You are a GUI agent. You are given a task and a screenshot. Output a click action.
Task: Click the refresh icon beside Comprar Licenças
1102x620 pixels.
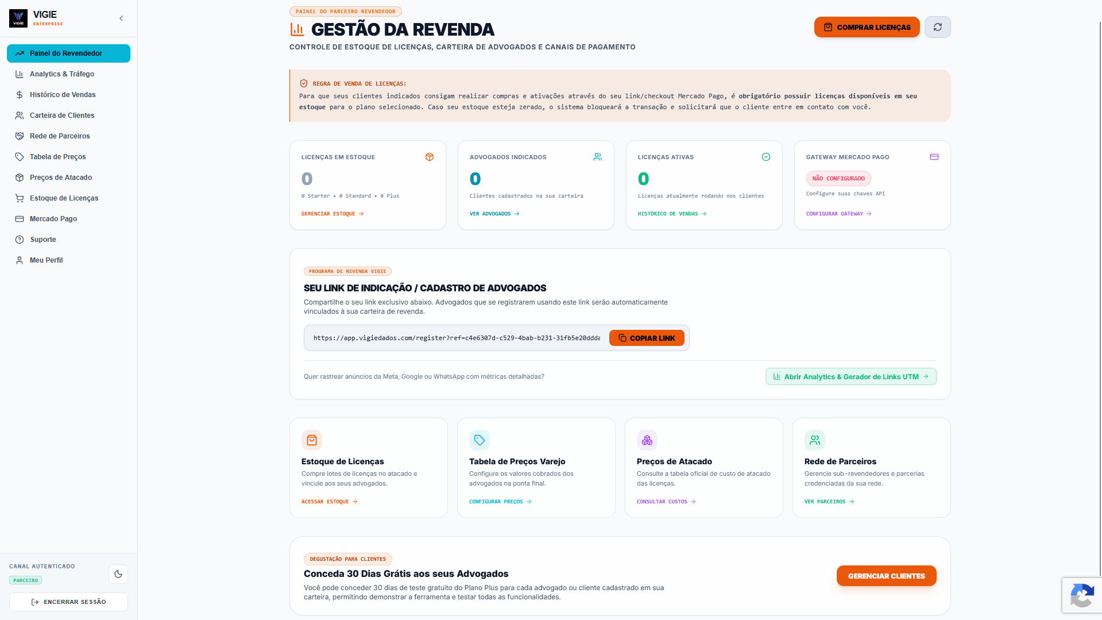click(937, 27)
